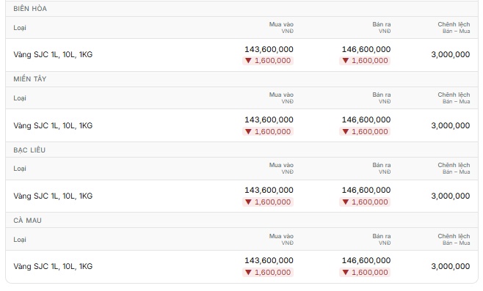483x291 pixels.
Task: Click Biên Hòa buy price 143,600,000
Action: click(x=269, y=49)
